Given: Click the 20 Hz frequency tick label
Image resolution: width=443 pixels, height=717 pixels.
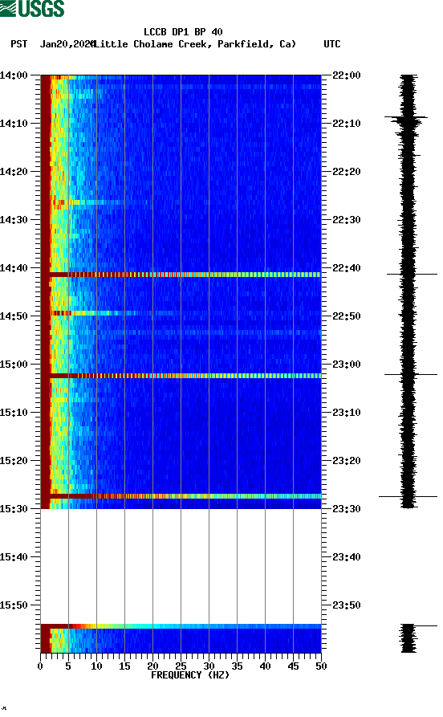Looking at the screenshot, I should [x=152, y=666].
